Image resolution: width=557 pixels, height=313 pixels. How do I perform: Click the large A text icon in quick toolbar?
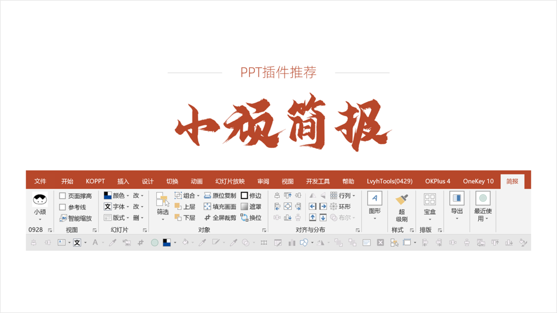(95, 242)
